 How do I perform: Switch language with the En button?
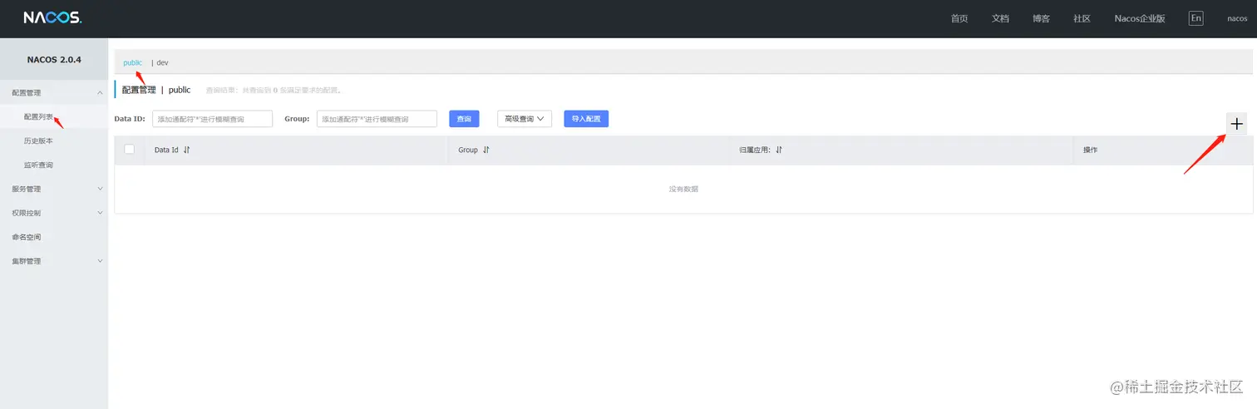tap(1195, 18)
